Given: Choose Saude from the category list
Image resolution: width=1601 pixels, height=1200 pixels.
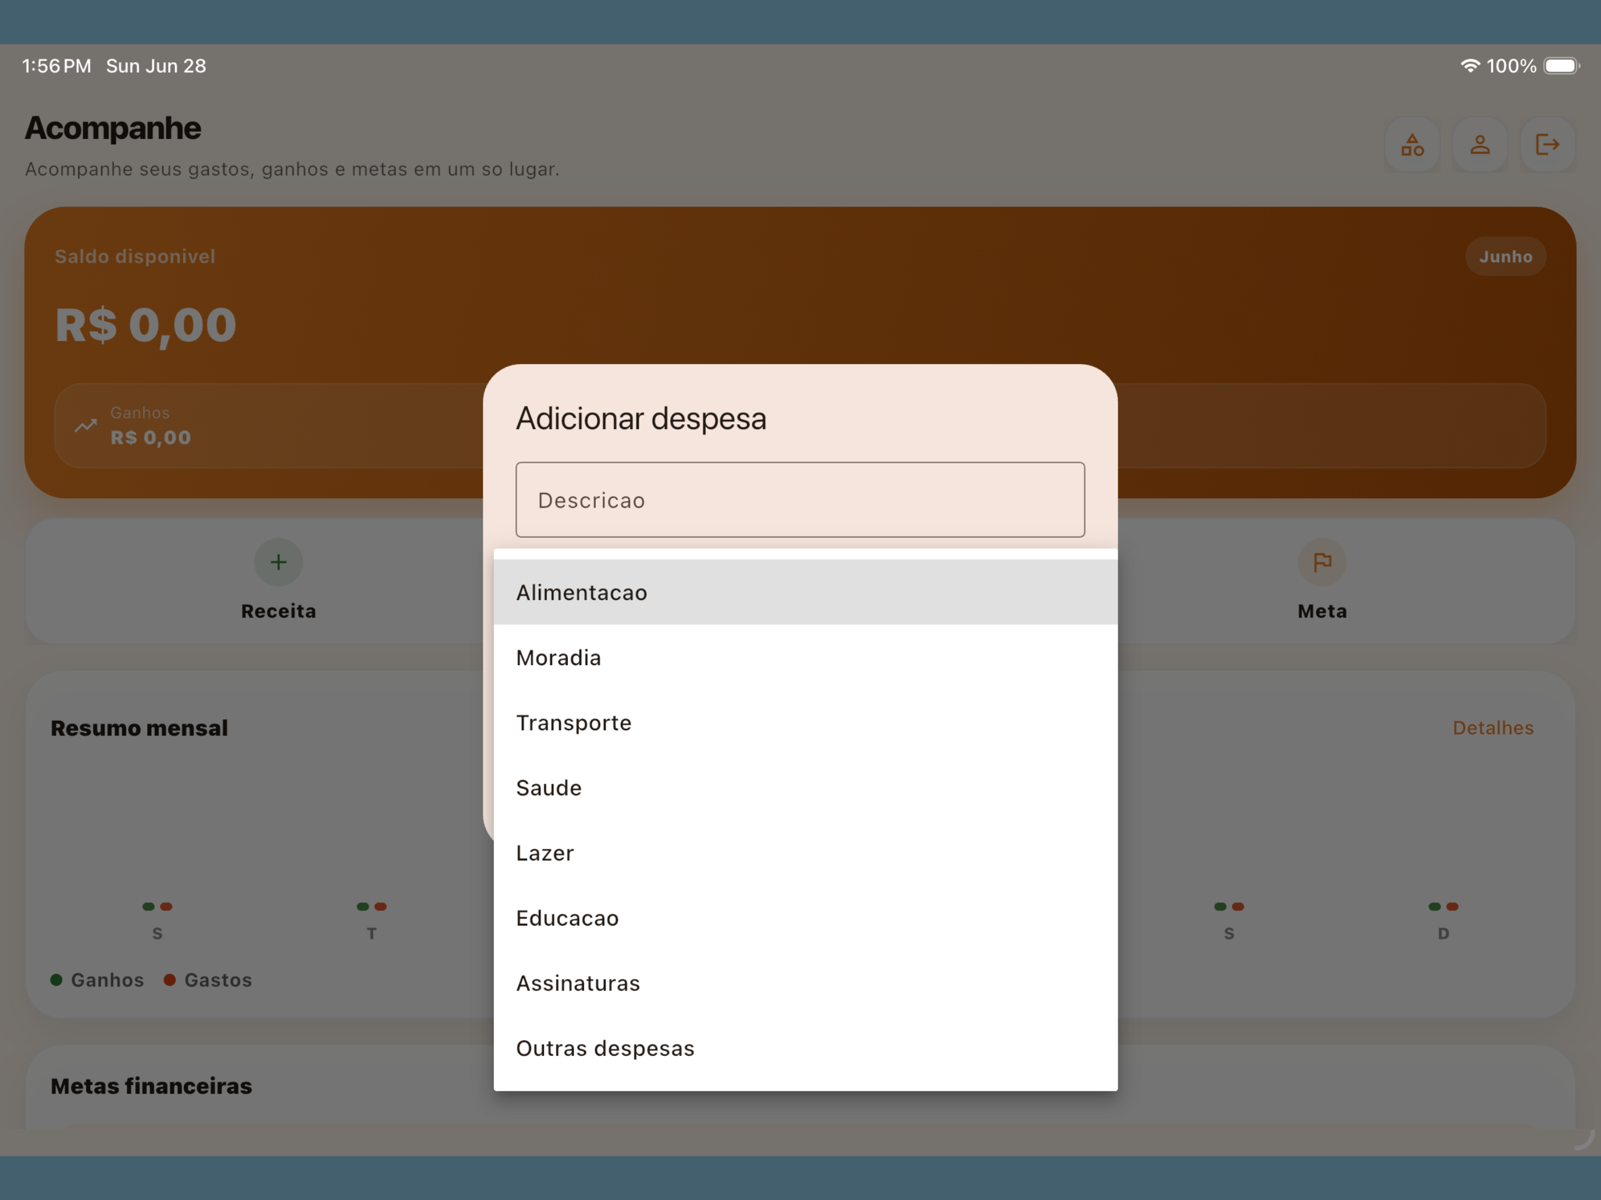Looking at the screenshot, I should [x=806, y=788].
